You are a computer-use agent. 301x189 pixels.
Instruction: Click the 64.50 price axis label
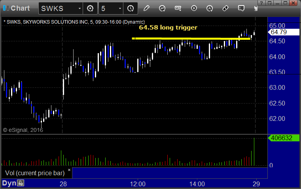pos(277,41)
